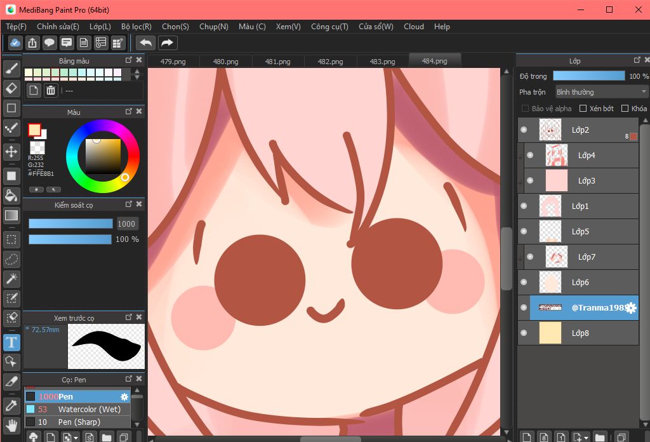Enable the Xén bớt clipping checkbox
650x442 pixels.
pos(583,108)
